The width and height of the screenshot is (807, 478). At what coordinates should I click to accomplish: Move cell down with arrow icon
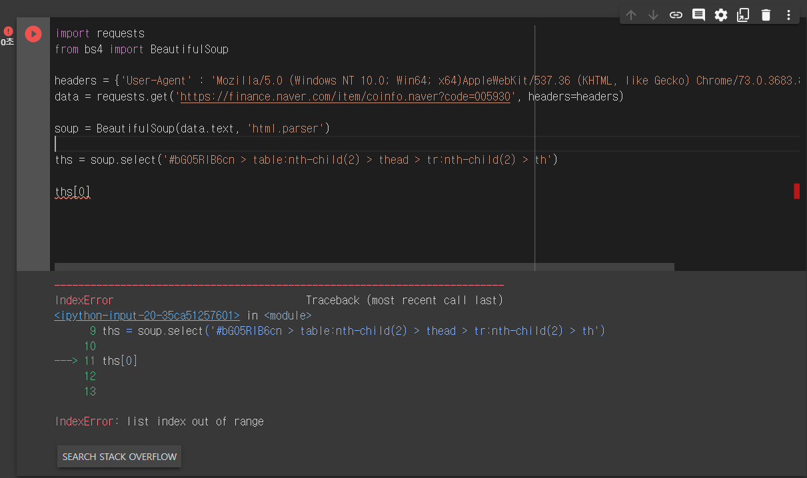(653, 15)
